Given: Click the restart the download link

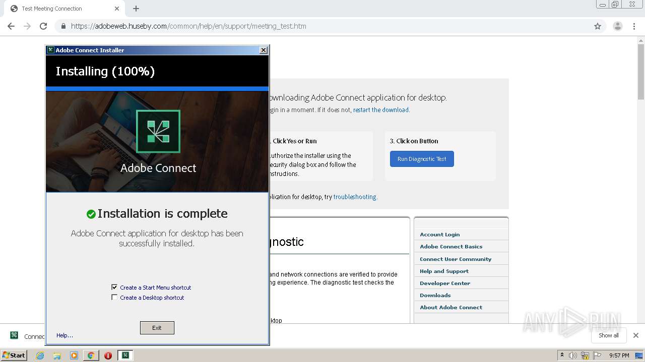Looking at the screenshot, I should [381, 110].
